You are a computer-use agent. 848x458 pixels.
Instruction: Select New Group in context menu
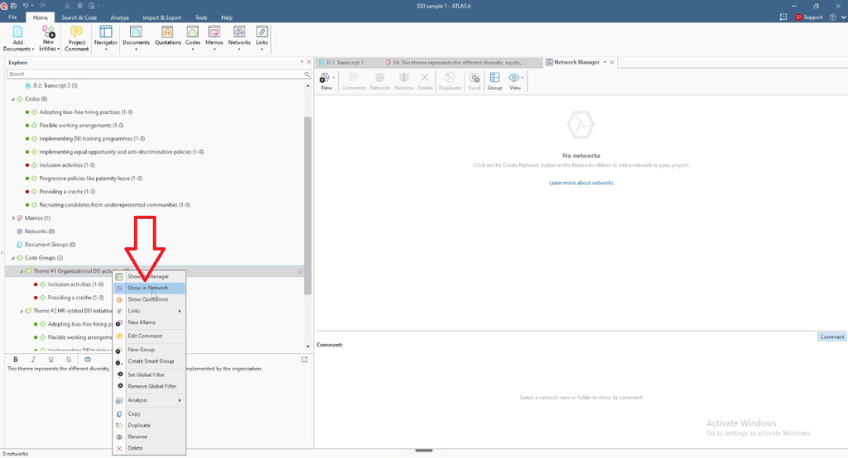149,350
